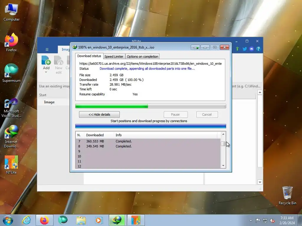Screen dimensions: 302x226
Task: Click the NTLite upper scroll up arrow
Action: [x=260, y=92]
